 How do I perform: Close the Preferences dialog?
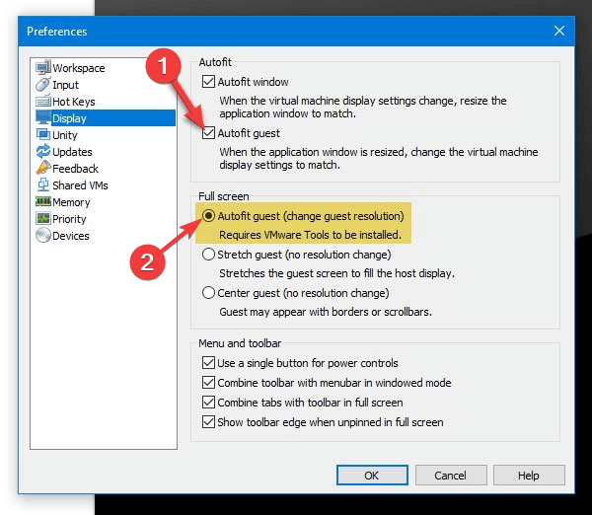[x=559, y=31]
